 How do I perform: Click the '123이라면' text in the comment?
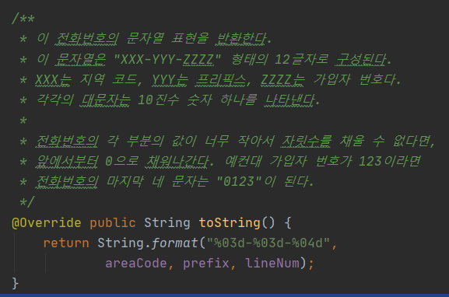[389, 162]
